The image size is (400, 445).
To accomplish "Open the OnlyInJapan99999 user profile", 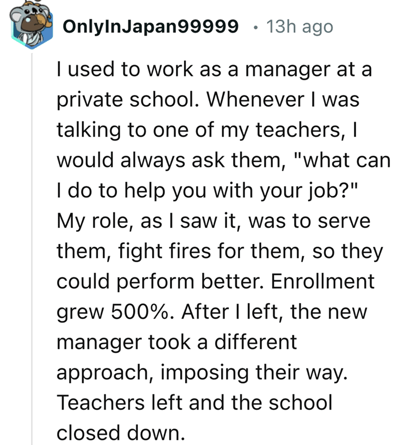I will coord(150,26).
